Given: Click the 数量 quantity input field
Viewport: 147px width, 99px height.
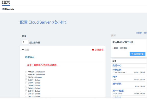Looking at the screenshot, I should (25, 42).
